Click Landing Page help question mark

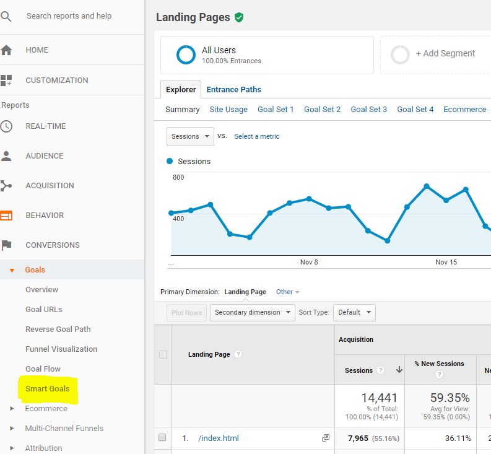tap(238, 354)
